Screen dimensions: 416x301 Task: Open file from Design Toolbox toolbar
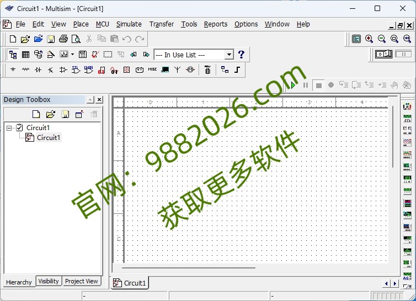(50, 114)
